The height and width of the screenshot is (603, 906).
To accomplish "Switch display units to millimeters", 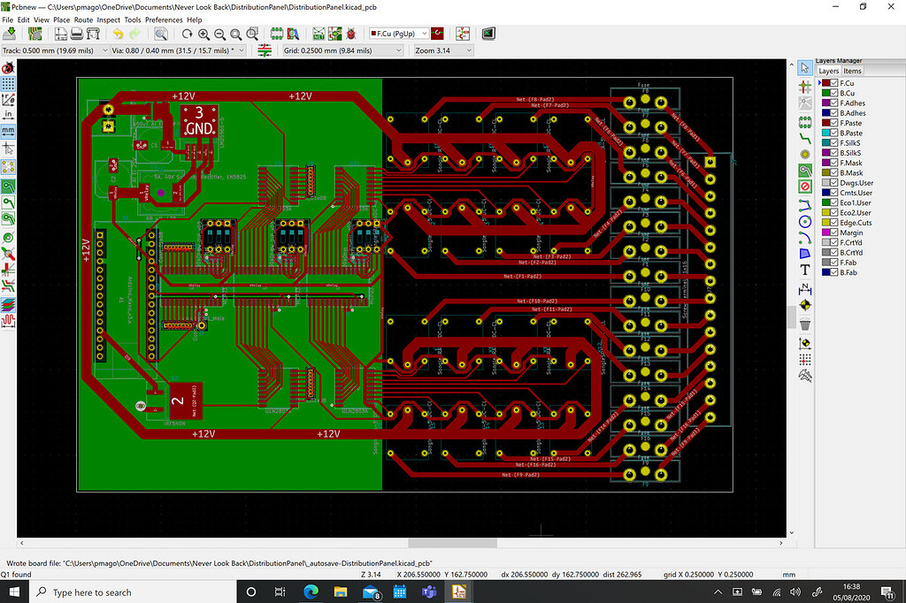I will (9, 131).
